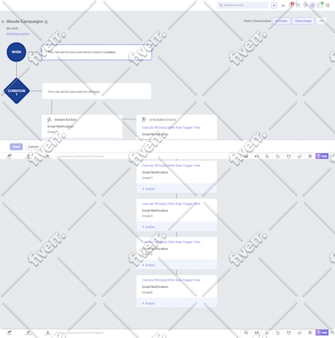Open Channels icon in bar under Save button

tap(28, 156)
